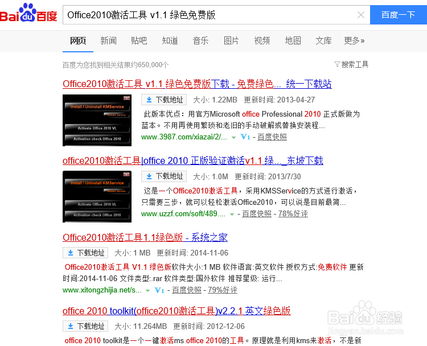Viewport: 427px width, 346px height.
Task: Clear the search box with the X icon
Action: tap(361, 15)
